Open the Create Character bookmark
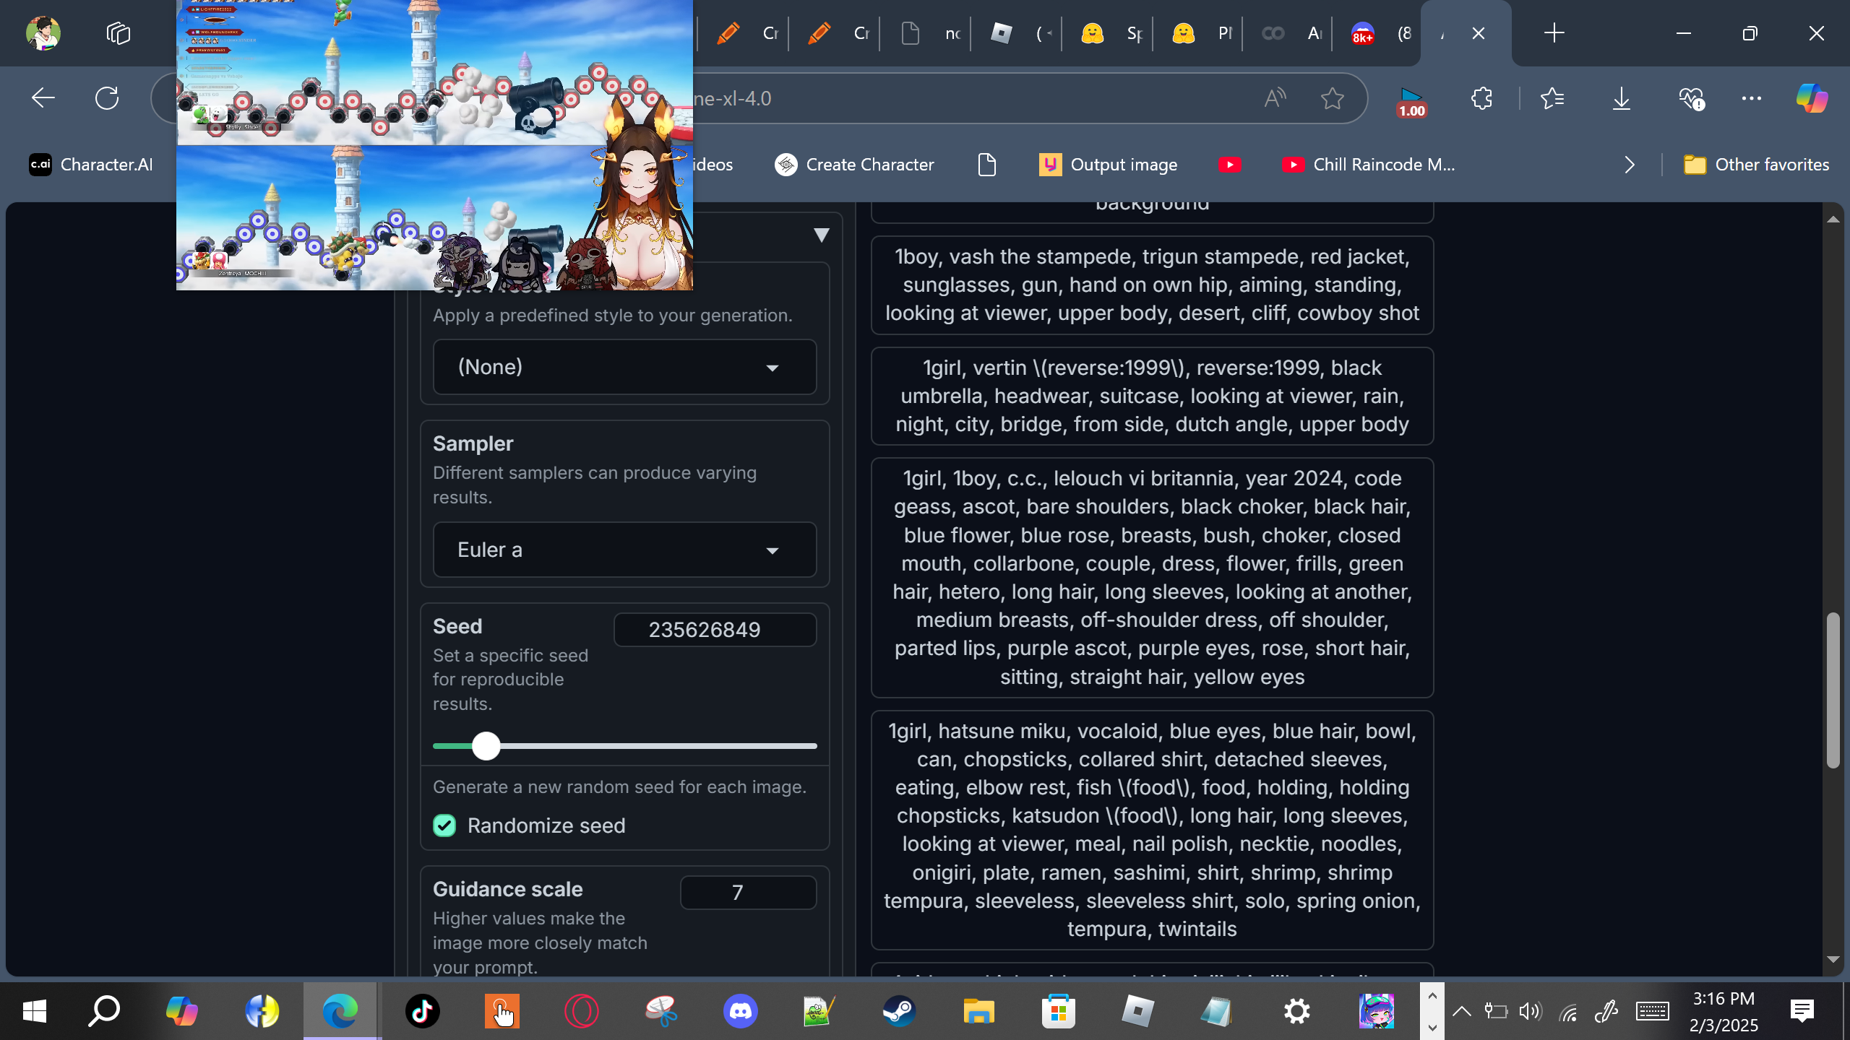1850x1040 pixels. [x=854, y=165]
